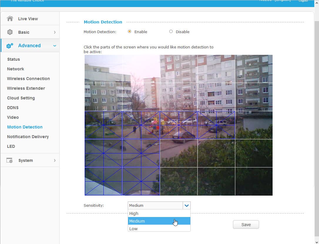Deselect the bottom-left crossed grid cell
The height and width of the screenshot is (244, 319).
pyautogui.click(x=103, y=182)
